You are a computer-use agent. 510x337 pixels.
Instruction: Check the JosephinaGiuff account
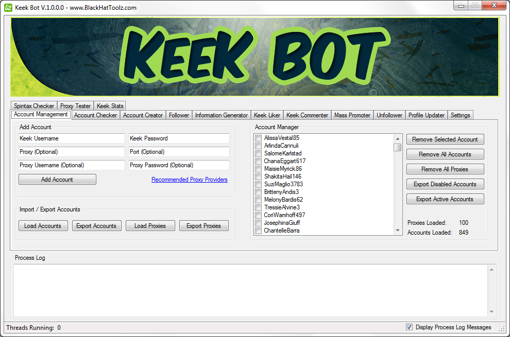coord(258,223)
